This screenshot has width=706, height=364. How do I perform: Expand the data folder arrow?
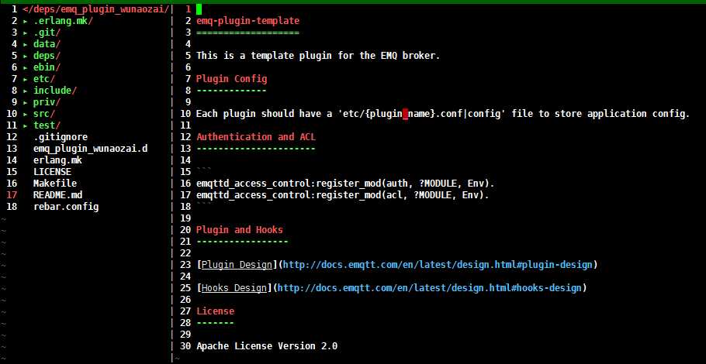click(25, 44)
